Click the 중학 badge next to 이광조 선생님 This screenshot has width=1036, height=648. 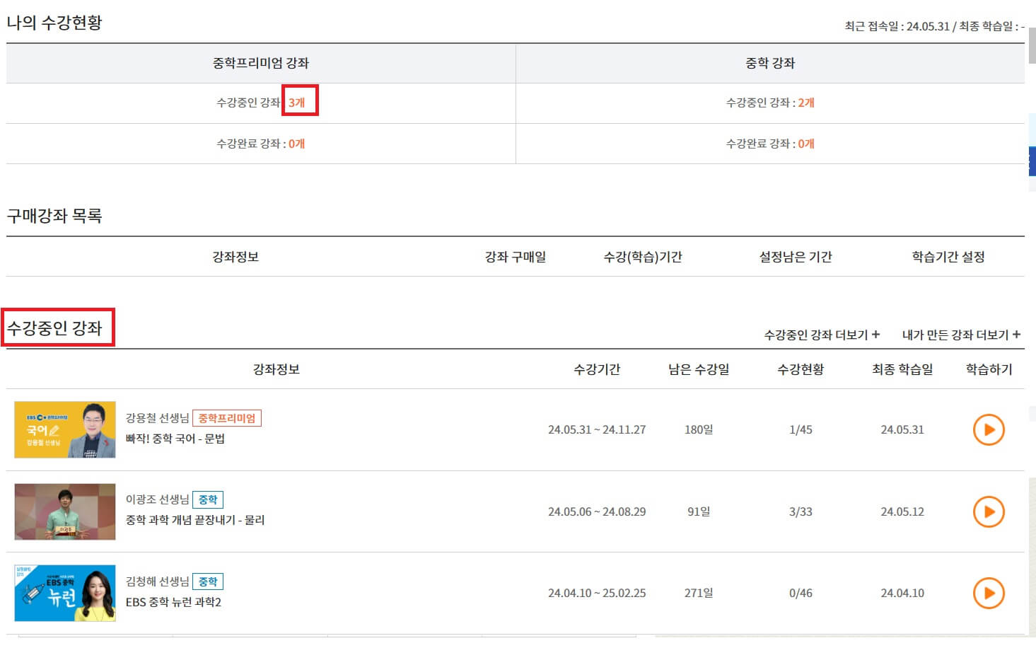click(x=208, y=499)
